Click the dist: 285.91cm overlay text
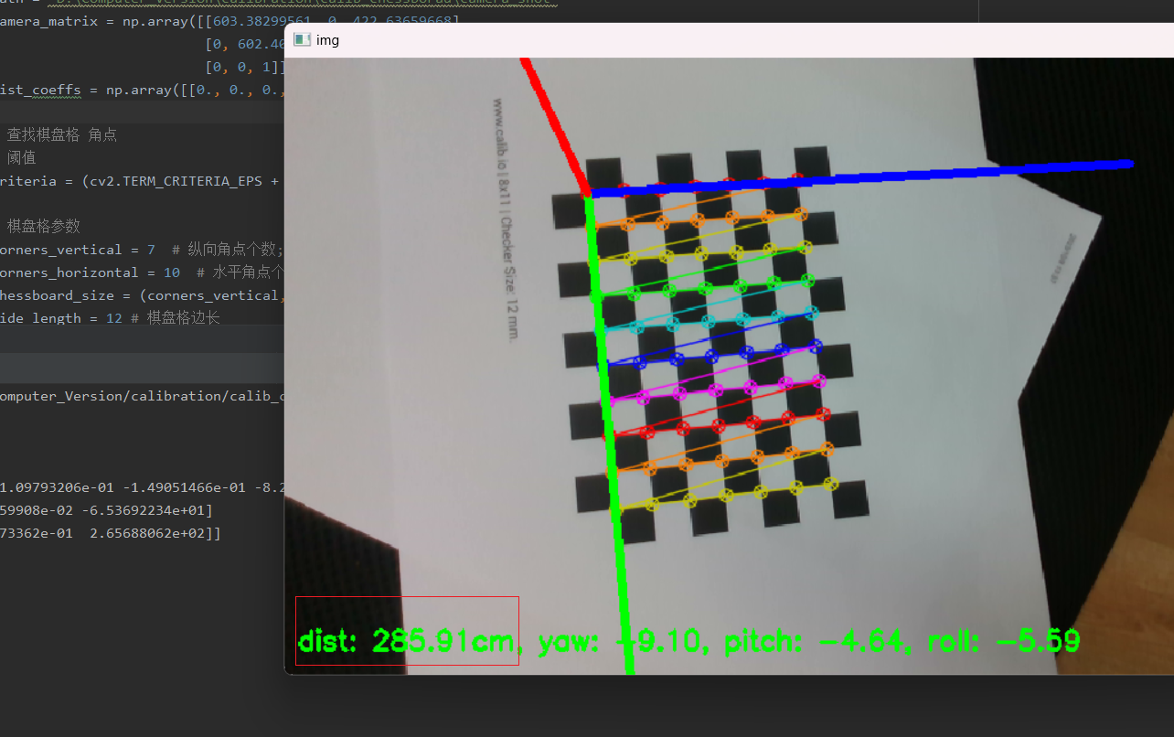Viewport: 1174px width, 737px height. (x=407, y=641)
